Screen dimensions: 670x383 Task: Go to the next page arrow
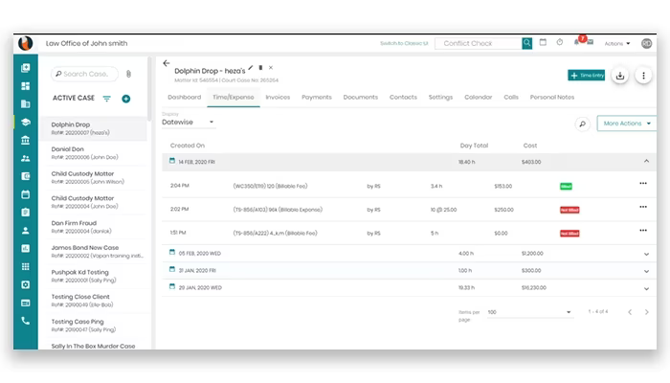(x=646, y=312)
